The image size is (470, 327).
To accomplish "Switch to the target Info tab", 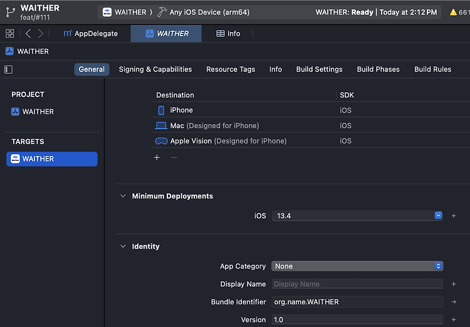I will [x=276, y=70].
